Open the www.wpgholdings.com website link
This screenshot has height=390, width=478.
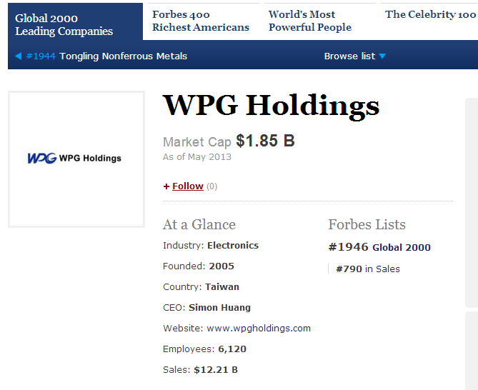tap(259, 329)
